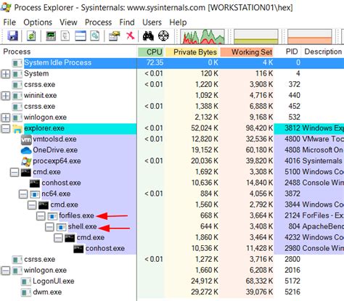Open the Process menu
Viewport: 344px width, 301px height.
tap(98, 22)
